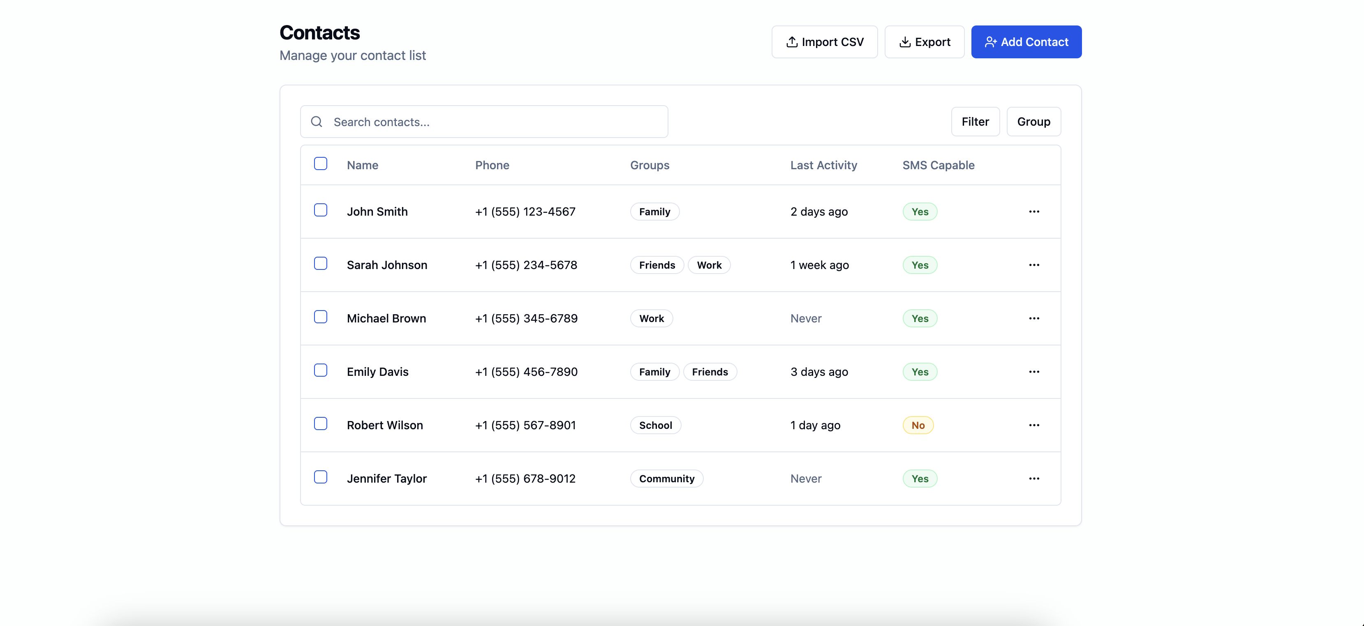1364x626 pixels.
Task: Click the Export button
Action: pos(924,42)
